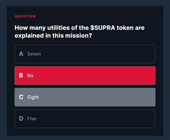Click the letter C option marker
170x140 pixels.
[x=21, y=97]
